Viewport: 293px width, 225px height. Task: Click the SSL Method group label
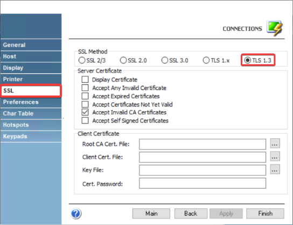coord(93,51)
